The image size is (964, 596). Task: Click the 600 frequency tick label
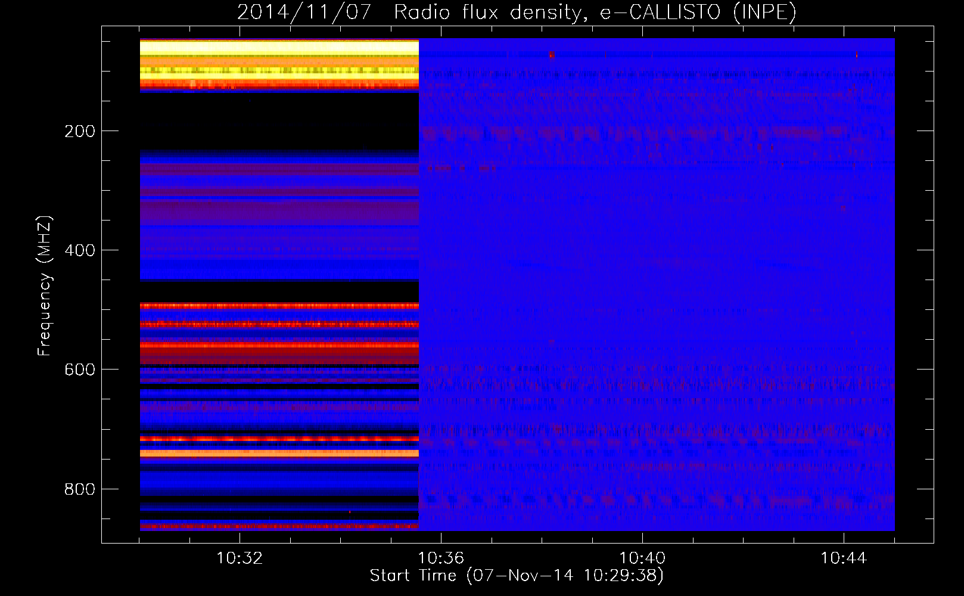click(80, 370)
